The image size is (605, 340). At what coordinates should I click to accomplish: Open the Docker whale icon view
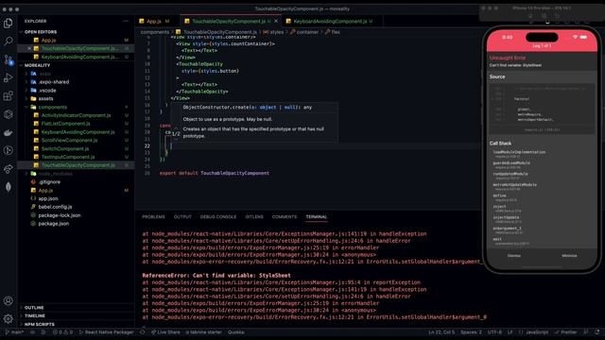pos(9,132)
